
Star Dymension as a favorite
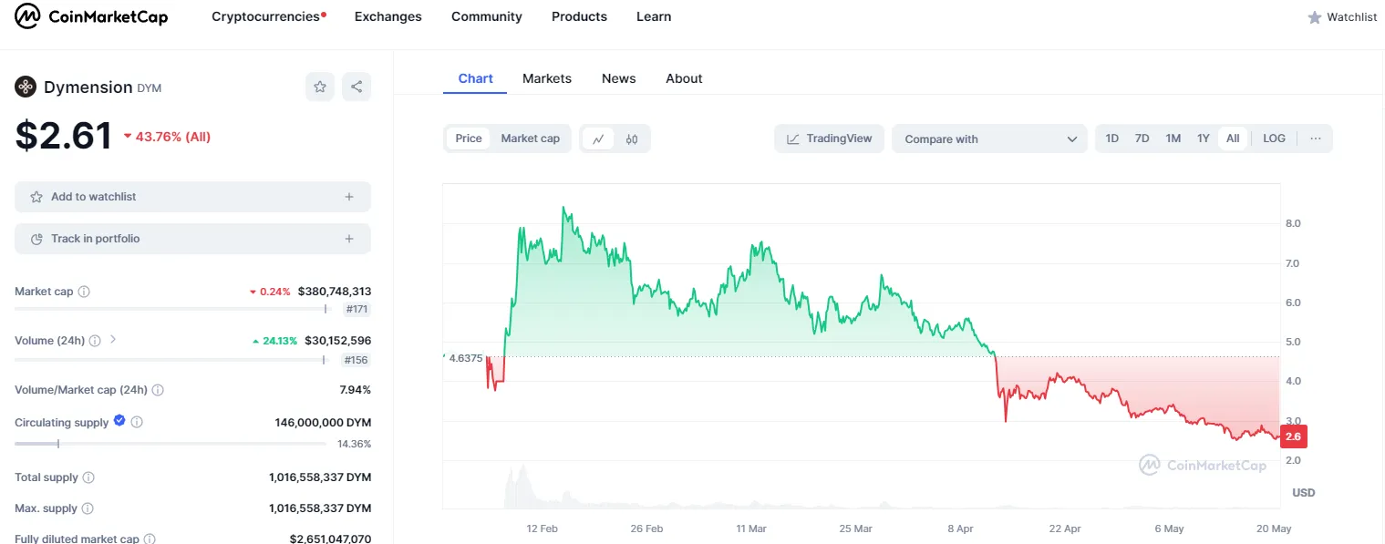click(x=320, y=87)
